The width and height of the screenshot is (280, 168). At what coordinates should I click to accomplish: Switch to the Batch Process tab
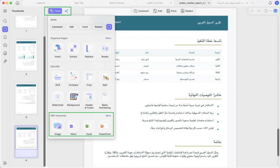117,3
